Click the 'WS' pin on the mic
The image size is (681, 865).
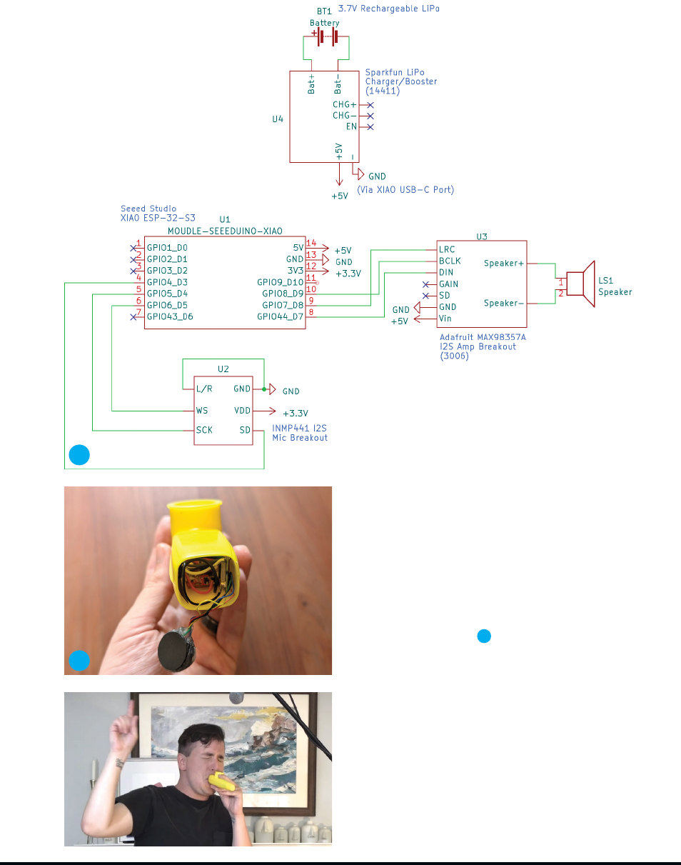point(201,411)
